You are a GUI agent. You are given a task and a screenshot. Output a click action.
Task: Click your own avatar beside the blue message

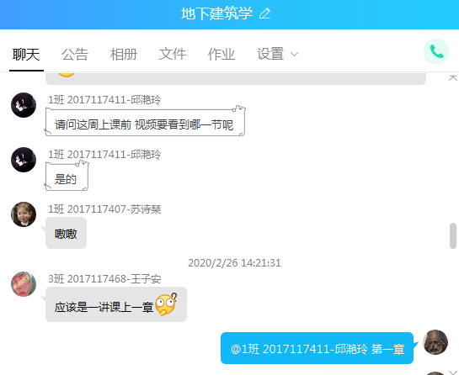click(x=435, y=342)
